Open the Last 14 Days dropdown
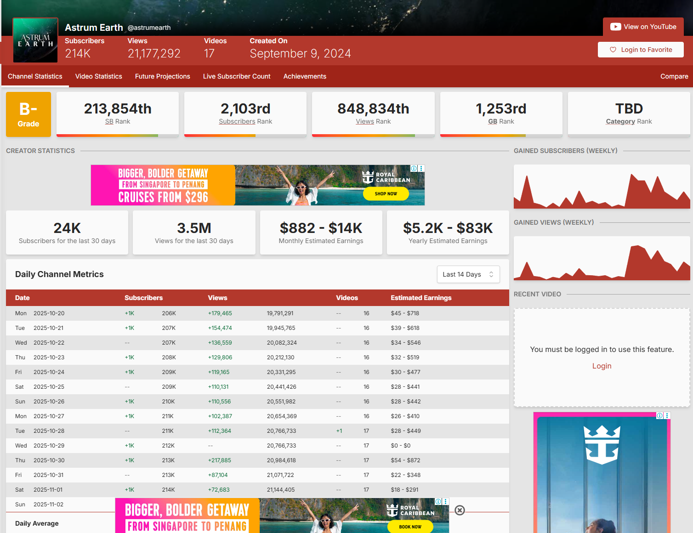693x533 pixels. [468, 274]
